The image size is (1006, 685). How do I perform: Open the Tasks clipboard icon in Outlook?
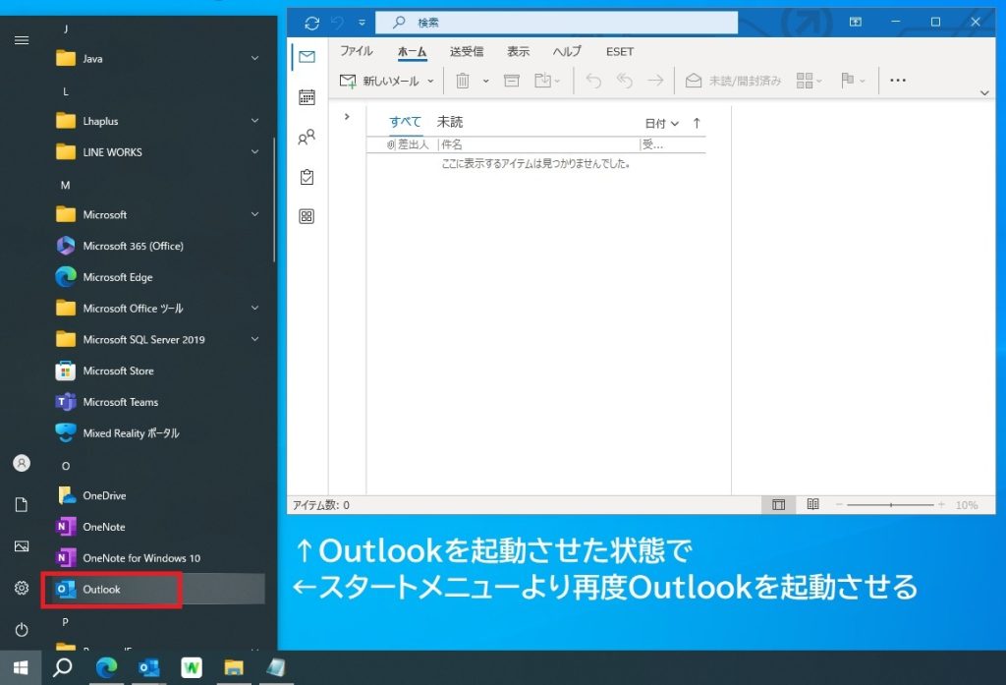click(307, 177)
